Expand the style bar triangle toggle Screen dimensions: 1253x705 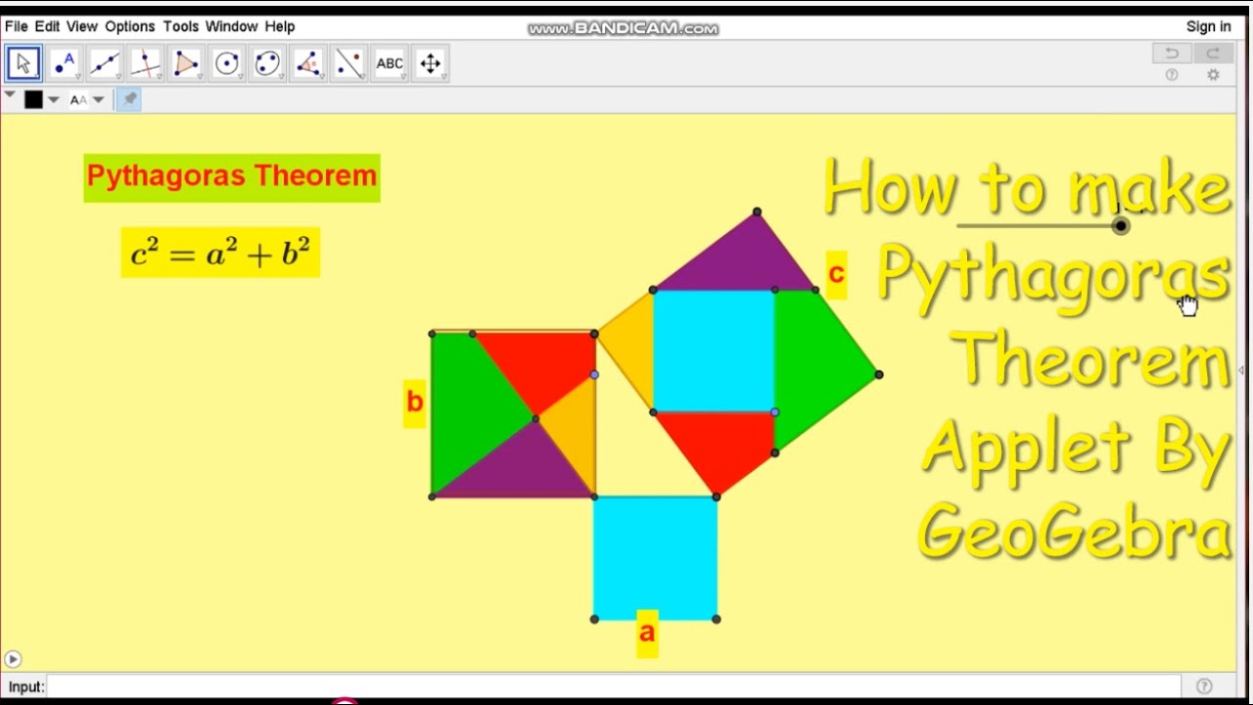point(10,95)
